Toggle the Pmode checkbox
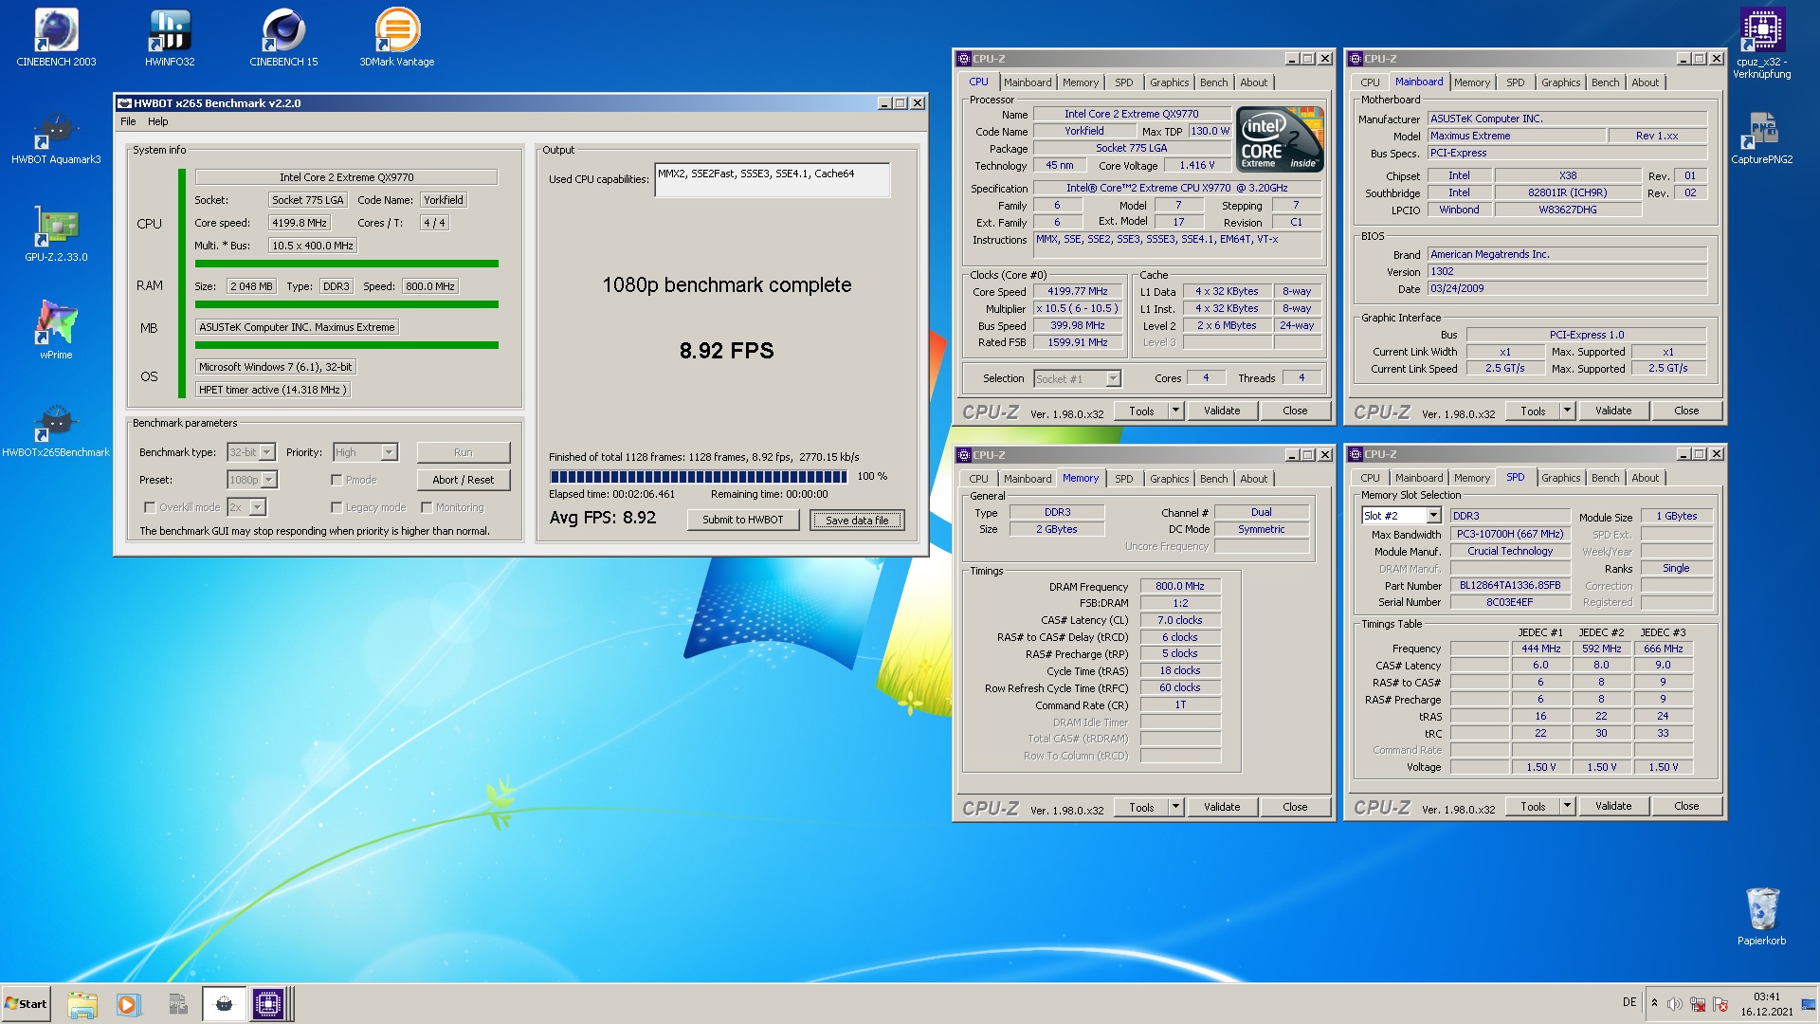The height and width of the screenshot is (1024, 1820). (x=337, y=480)
